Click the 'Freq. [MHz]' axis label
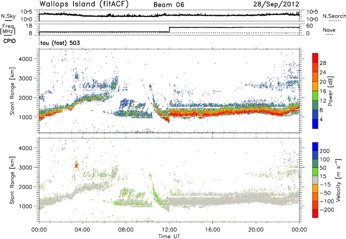The width and height of the screenshot is (346, 239). click(8, 29)
